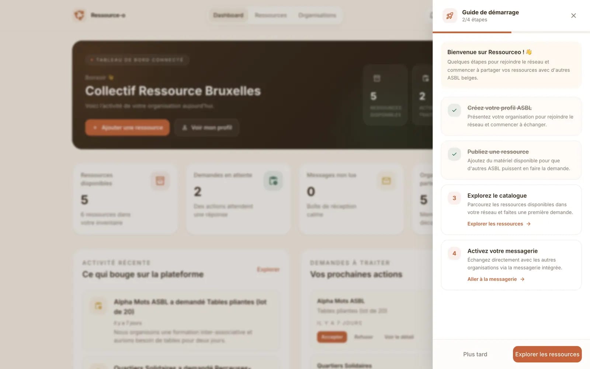Click the Ajouter une ressource button

click(128, 127)
